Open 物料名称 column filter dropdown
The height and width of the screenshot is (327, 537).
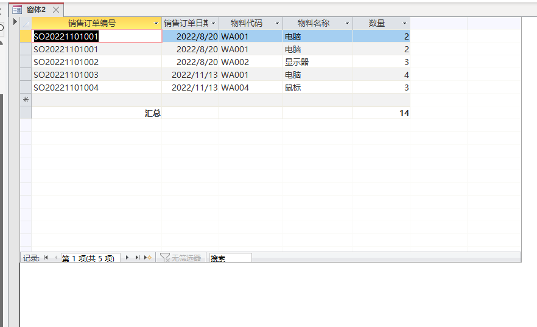pos(347,23)
